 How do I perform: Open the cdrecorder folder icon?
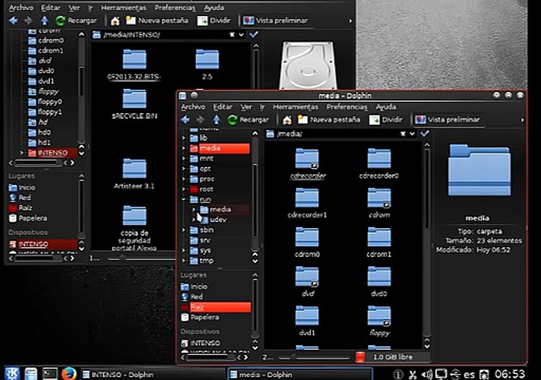[x=307, y=158]
